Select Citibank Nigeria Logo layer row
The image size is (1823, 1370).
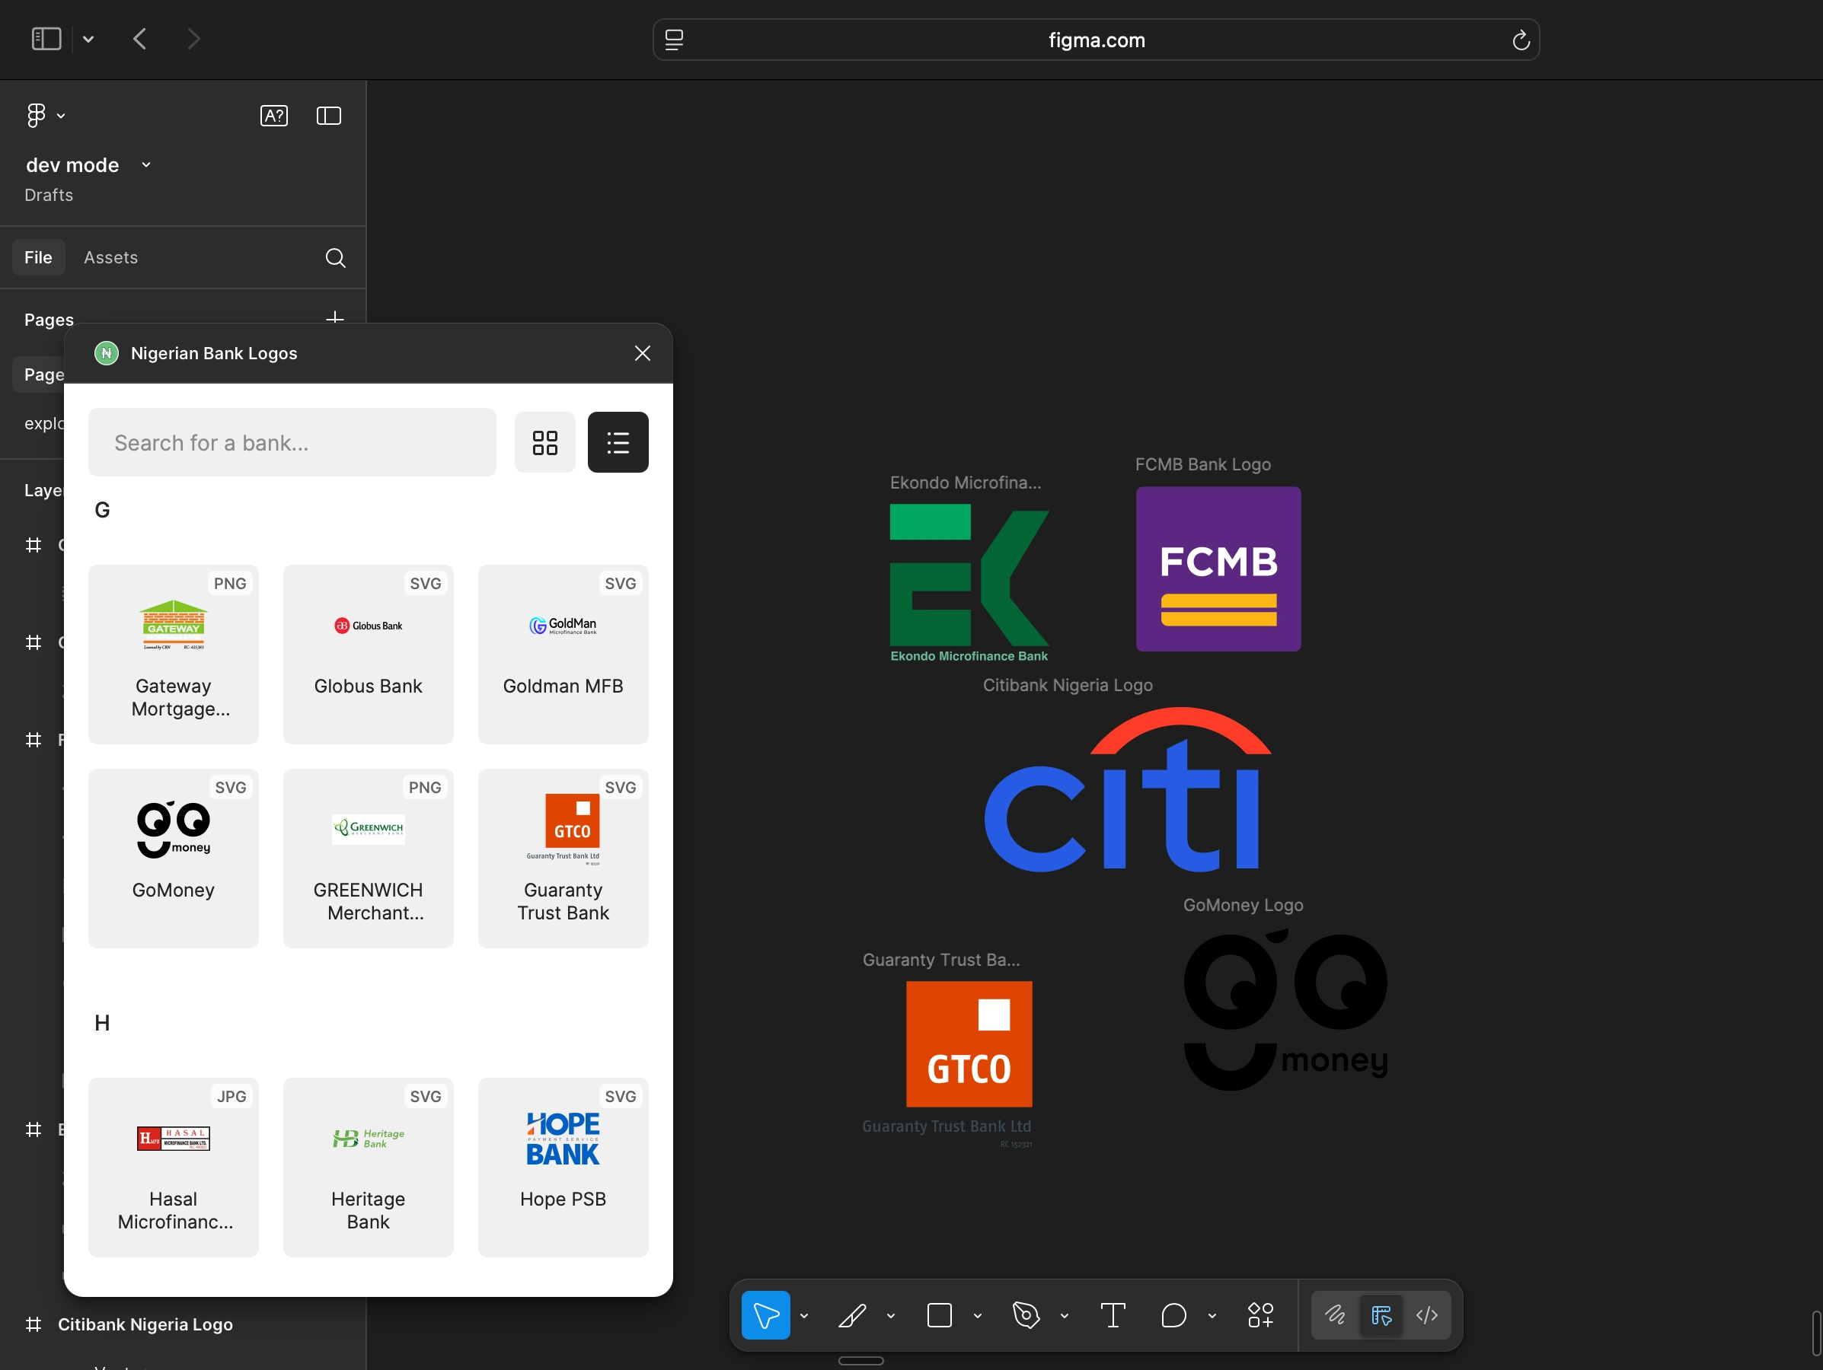183,1324
